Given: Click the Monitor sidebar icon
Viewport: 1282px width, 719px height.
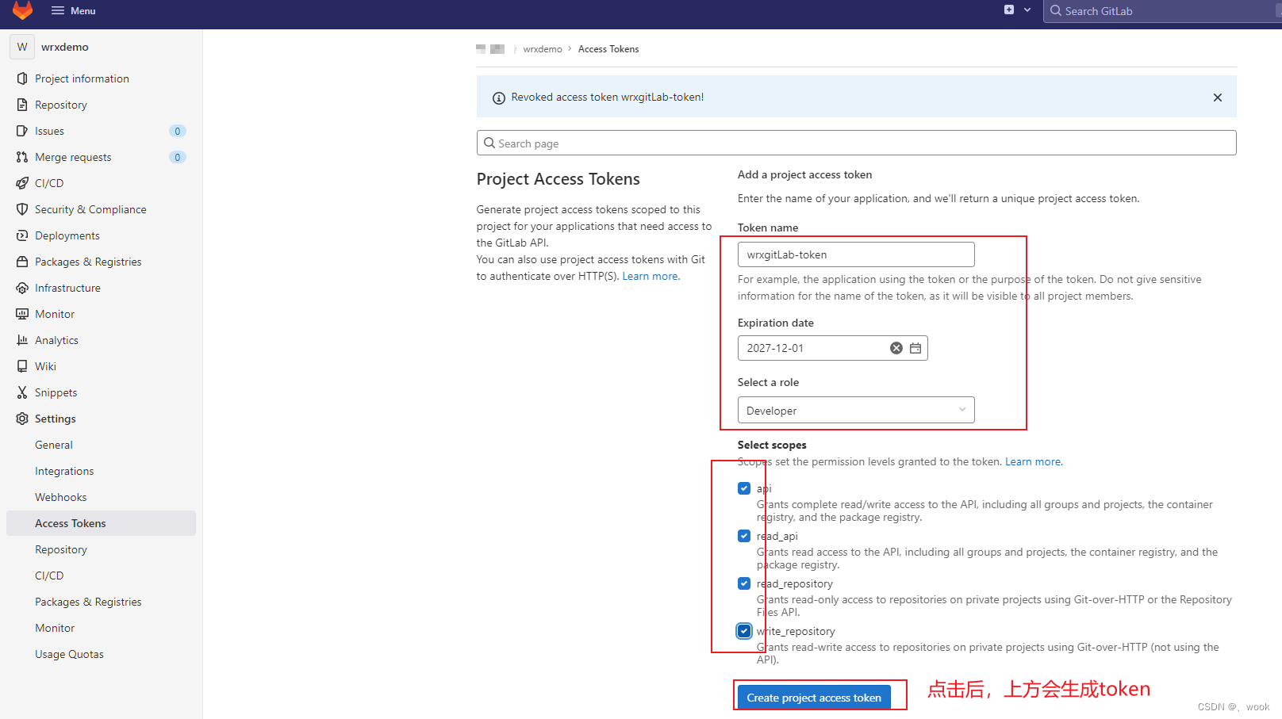Looking at the screenshot, I should 22,314.
